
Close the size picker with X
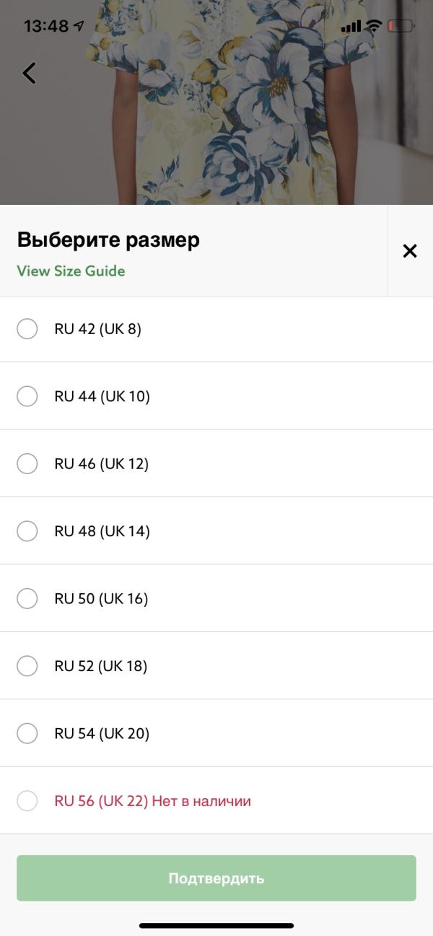[409, 250]
